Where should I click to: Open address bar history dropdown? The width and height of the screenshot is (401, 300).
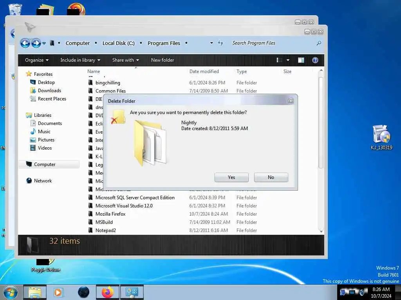[x=211, y=43]
